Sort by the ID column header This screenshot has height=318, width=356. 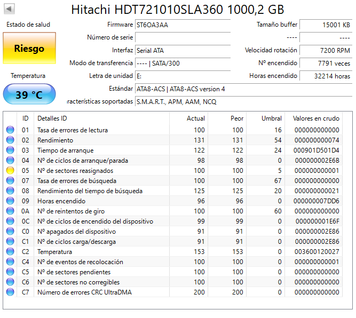25,118
